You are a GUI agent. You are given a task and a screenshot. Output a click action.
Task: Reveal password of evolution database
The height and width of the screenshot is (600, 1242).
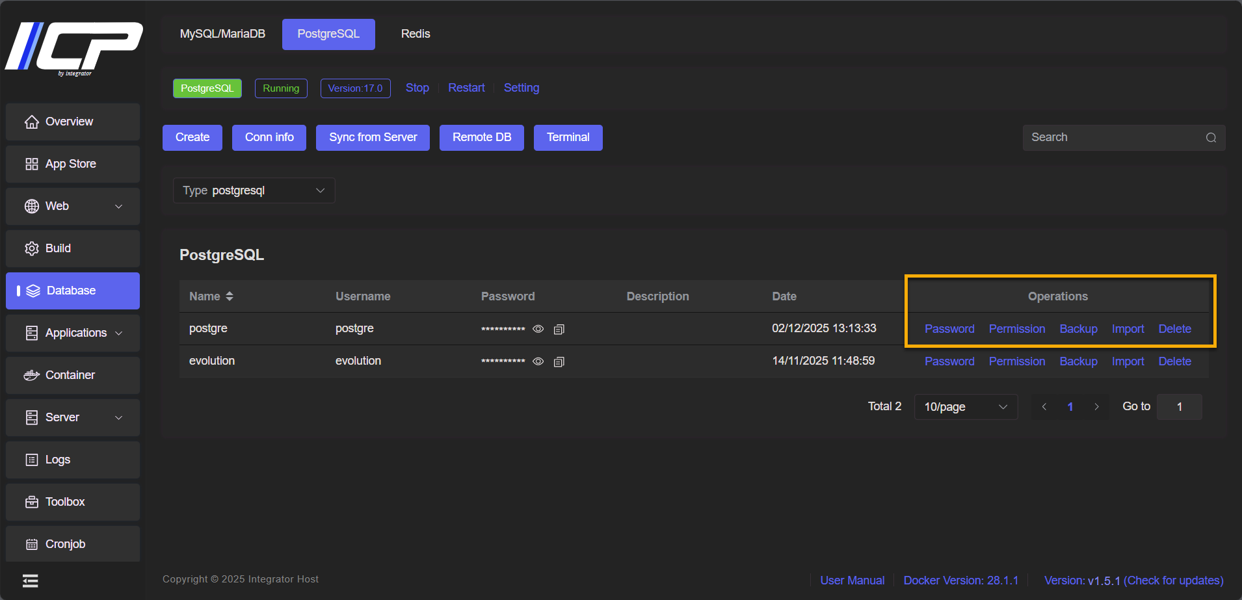coord(538,361)
